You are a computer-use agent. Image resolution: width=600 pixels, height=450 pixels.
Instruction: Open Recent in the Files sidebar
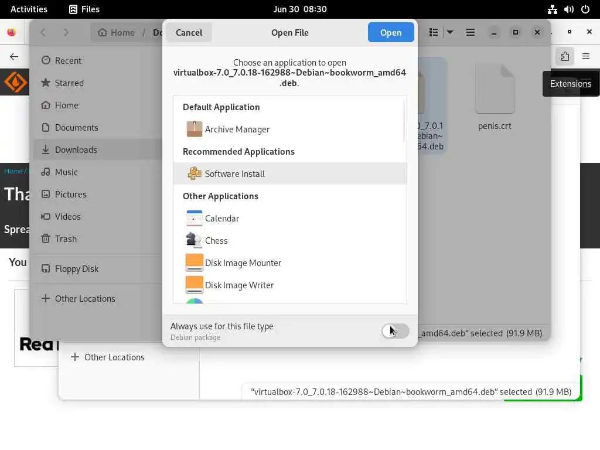coord(98,60)
